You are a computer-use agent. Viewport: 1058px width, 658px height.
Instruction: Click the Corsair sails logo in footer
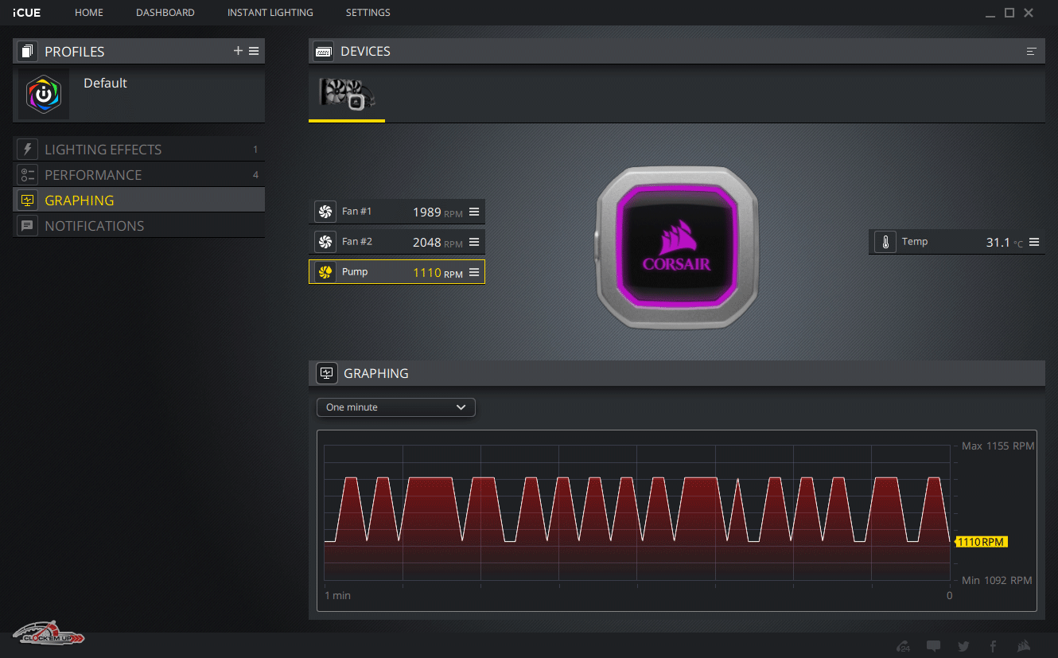point(1024,646)
